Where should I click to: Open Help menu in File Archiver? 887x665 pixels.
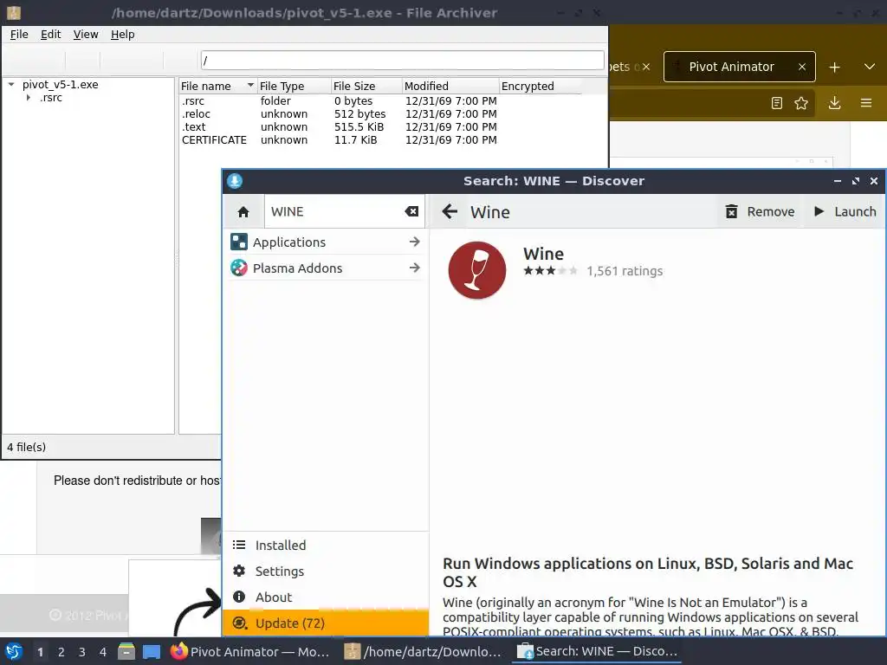pos(122,35)
